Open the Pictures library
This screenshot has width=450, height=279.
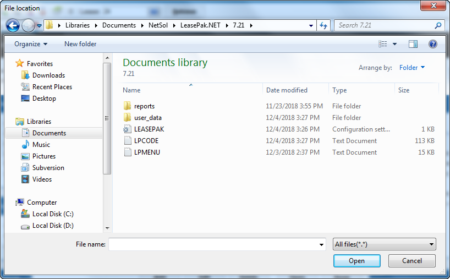tap(43, 156)
